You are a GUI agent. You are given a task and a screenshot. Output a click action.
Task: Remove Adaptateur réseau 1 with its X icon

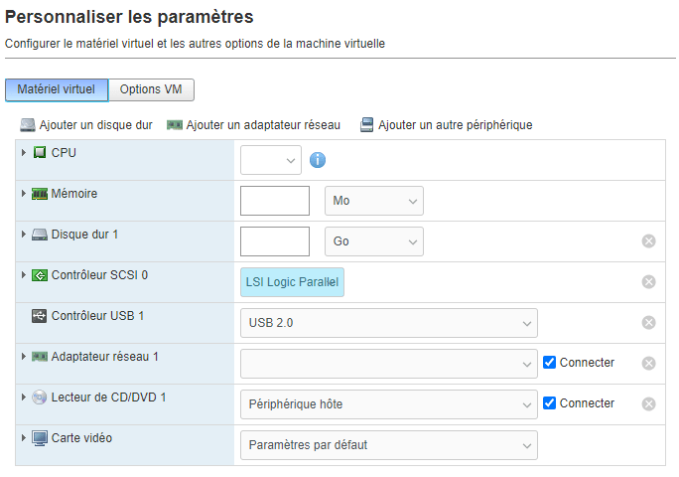click(x=648, y=364)
